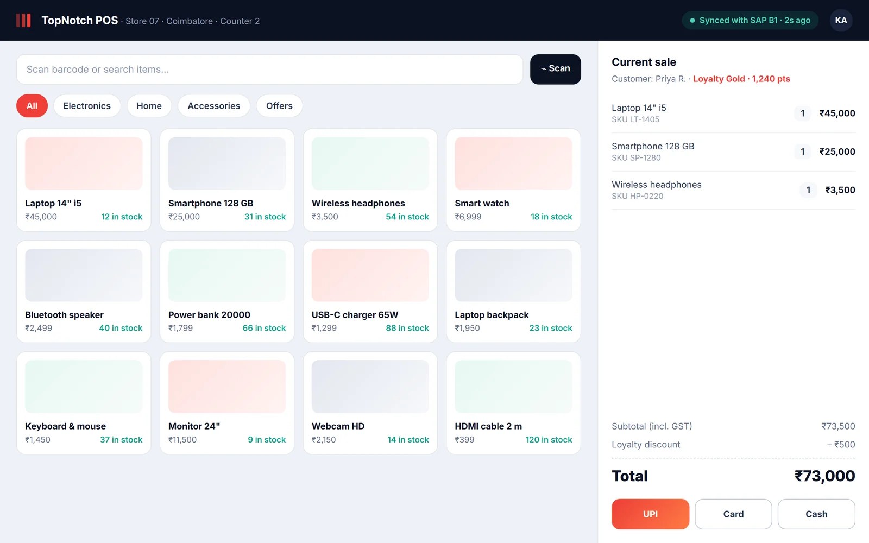Show the Offers category
Viewport: 869px width, 543px height.
(279, 106)
